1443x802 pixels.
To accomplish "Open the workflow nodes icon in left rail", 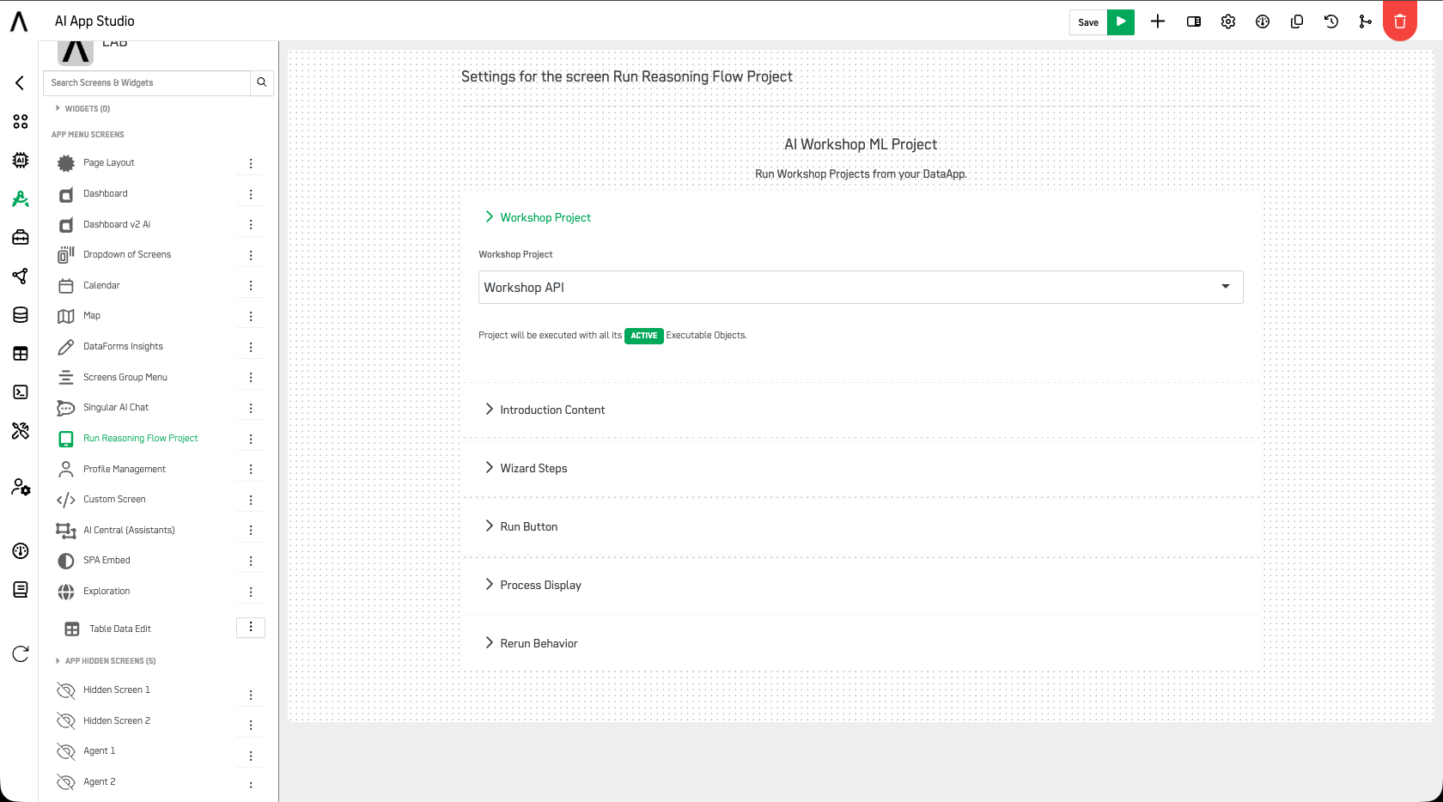I will [21, 276].
